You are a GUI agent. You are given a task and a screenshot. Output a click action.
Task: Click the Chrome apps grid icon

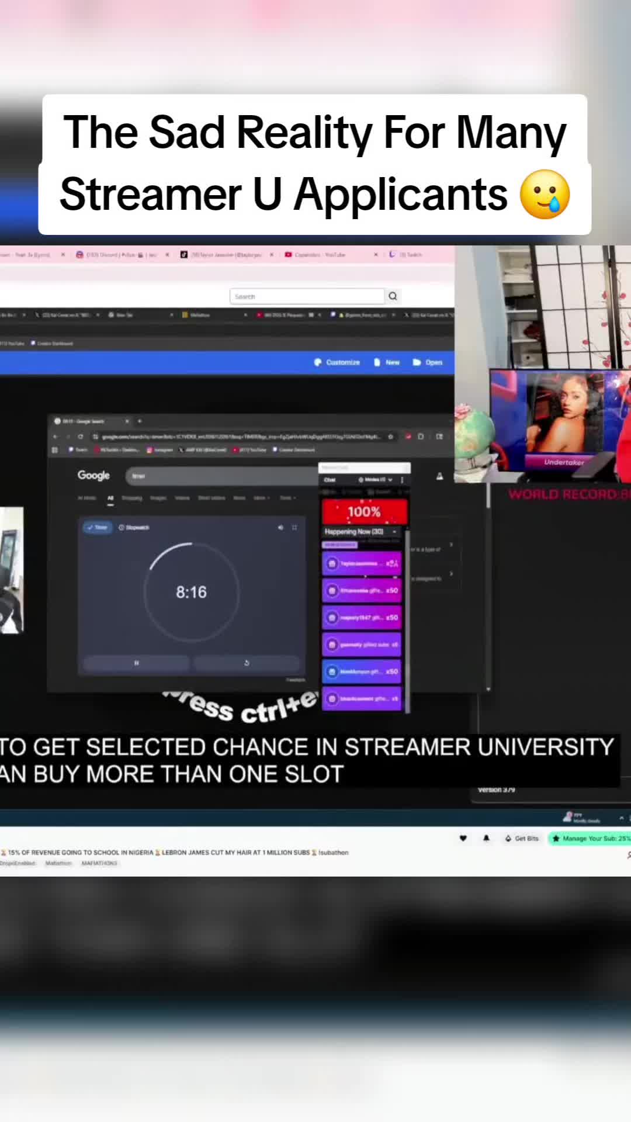55,450
